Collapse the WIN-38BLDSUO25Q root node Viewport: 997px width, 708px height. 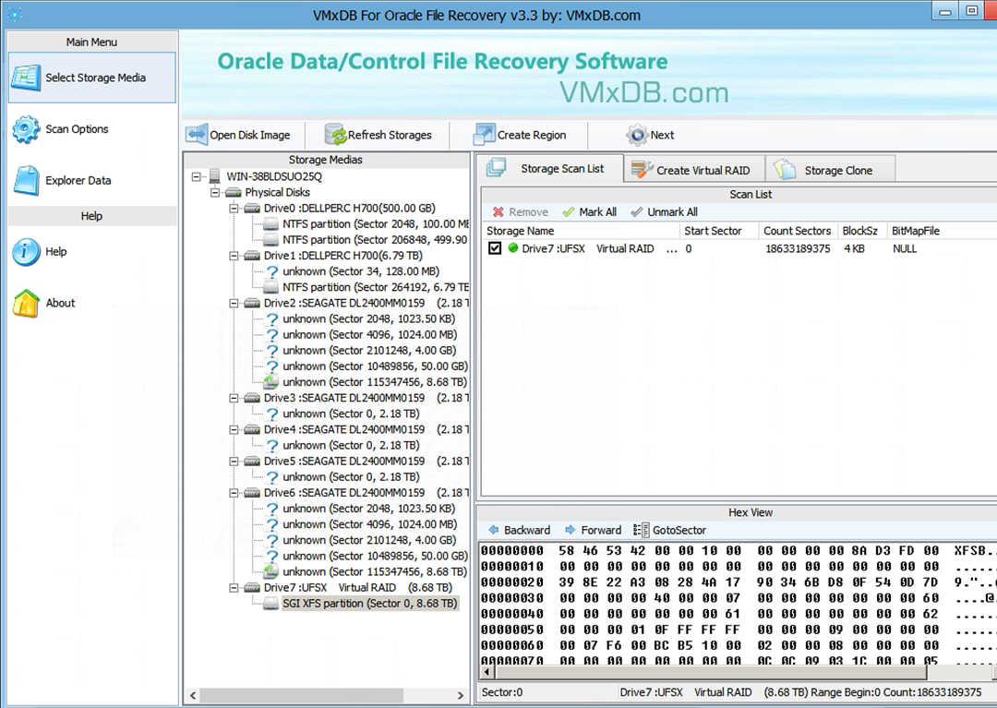pos(197,176)
